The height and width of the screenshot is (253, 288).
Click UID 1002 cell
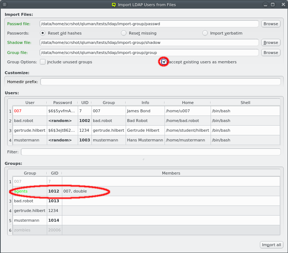tap(85, 121)
